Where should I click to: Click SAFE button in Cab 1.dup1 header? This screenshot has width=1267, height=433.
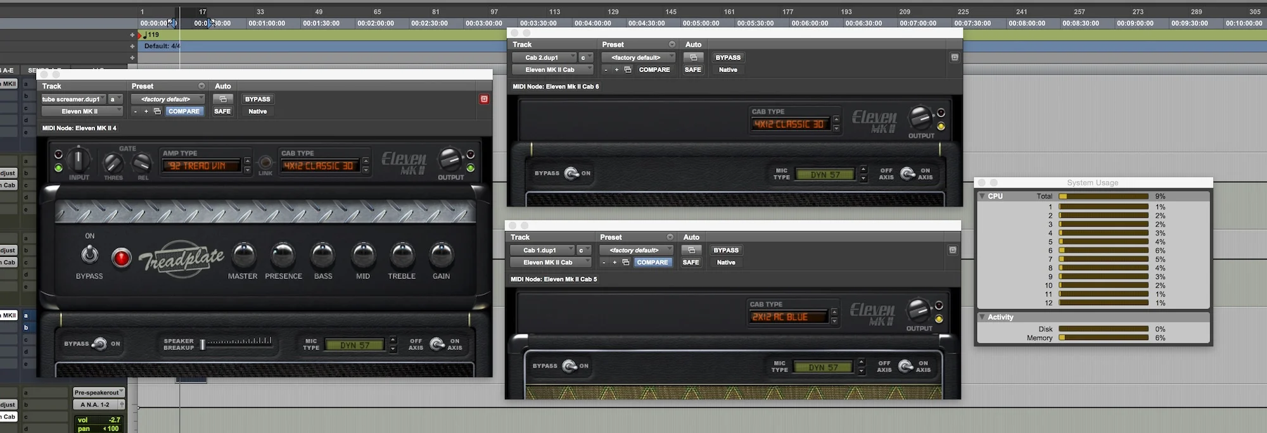pos(691,262)
